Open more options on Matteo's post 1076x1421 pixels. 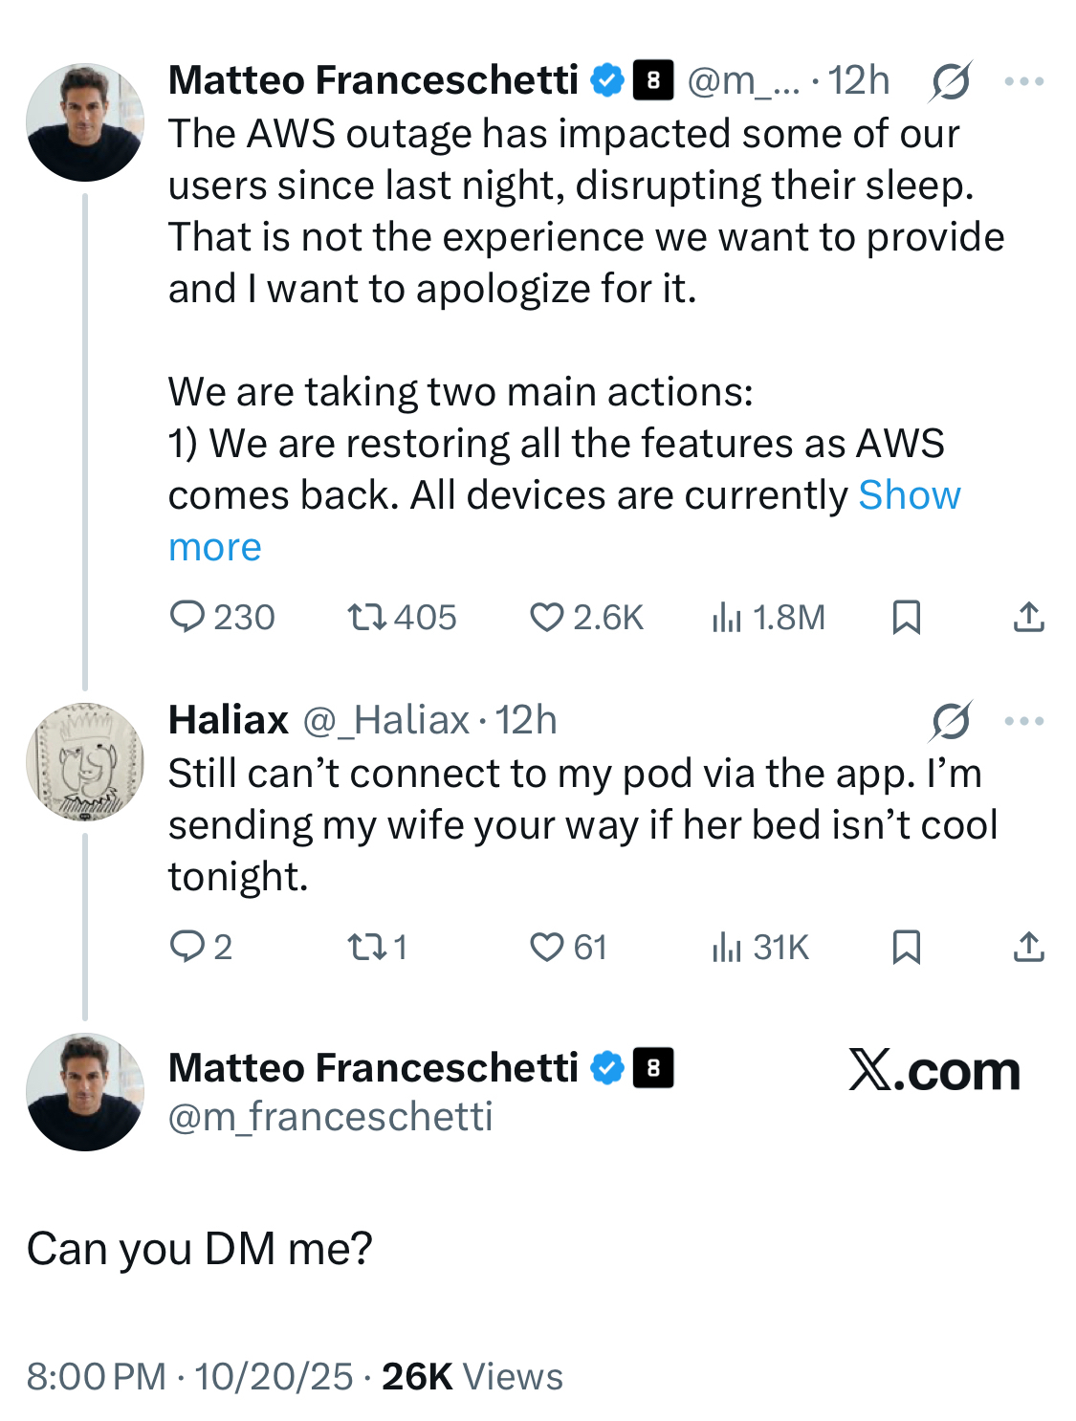[x=1023, y=81]
